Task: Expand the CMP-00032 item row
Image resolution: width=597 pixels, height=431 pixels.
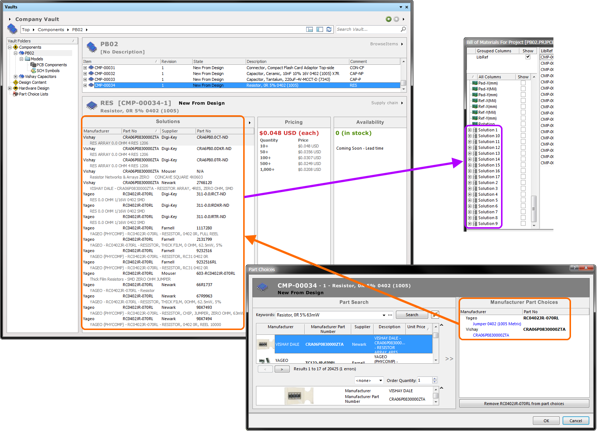Action: point(85,74)
